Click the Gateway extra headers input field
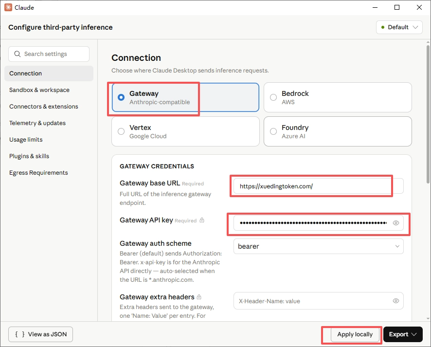Screen dimensions: 431x347 (318, 301)
